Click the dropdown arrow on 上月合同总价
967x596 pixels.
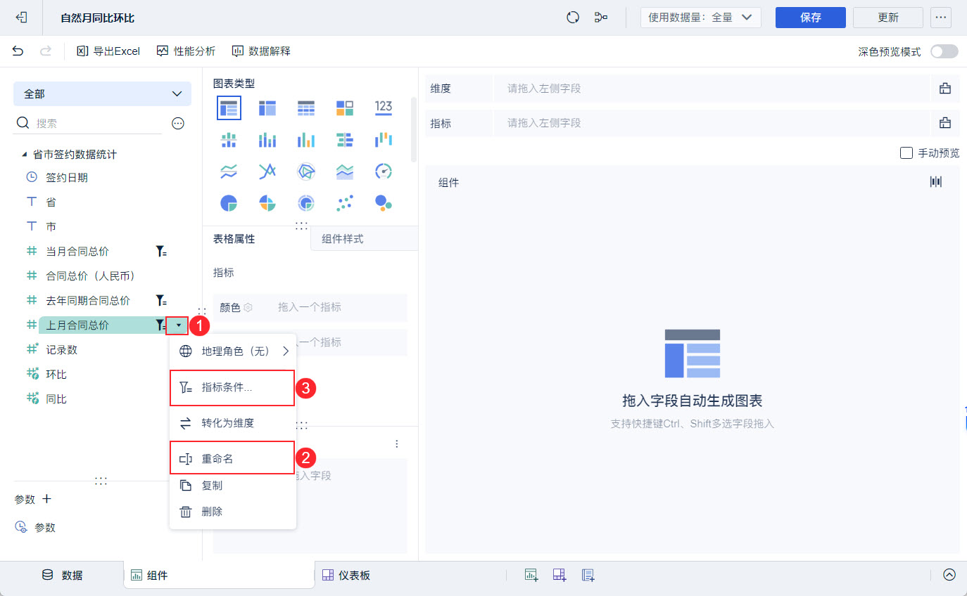click(x=178, y=325)
